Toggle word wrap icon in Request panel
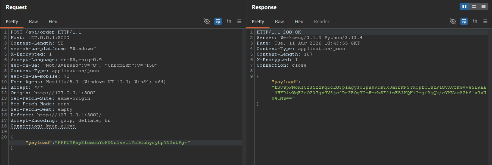492x165 pixels. coord(218,21)
